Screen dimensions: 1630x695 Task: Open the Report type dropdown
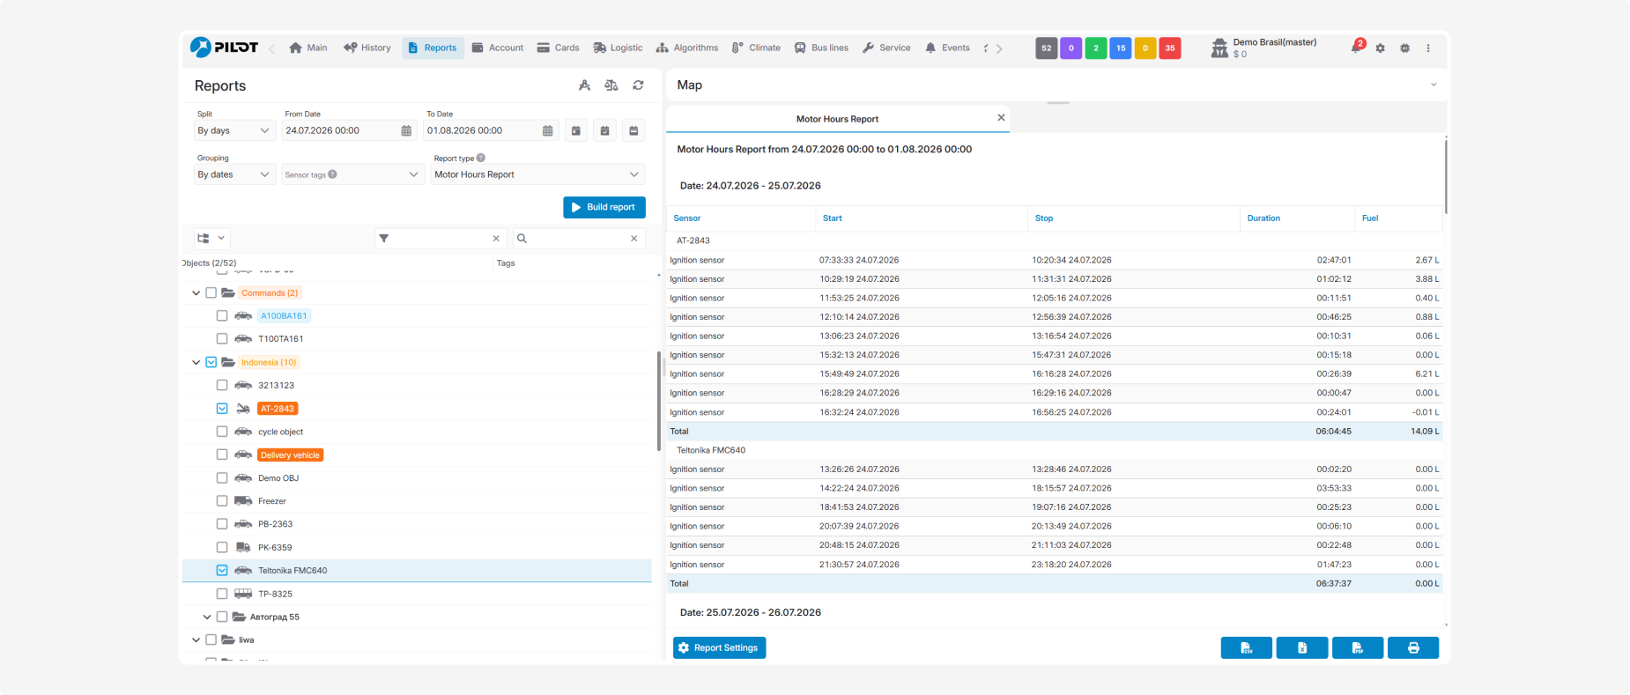(537, 174)
